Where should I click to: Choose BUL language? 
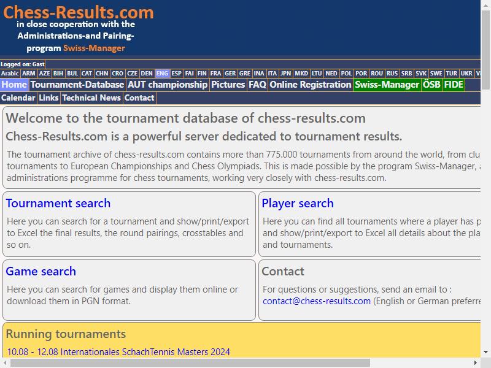[x=72, y=73]
